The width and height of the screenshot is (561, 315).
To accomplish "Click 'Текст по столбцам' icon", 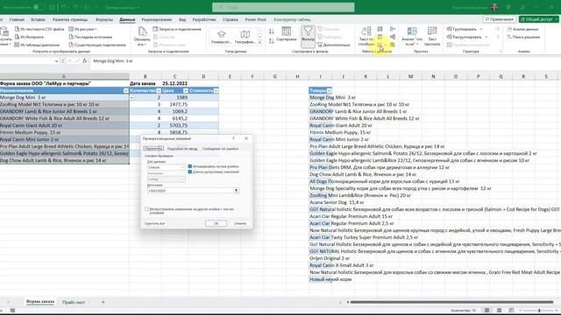I will point(366,36).
